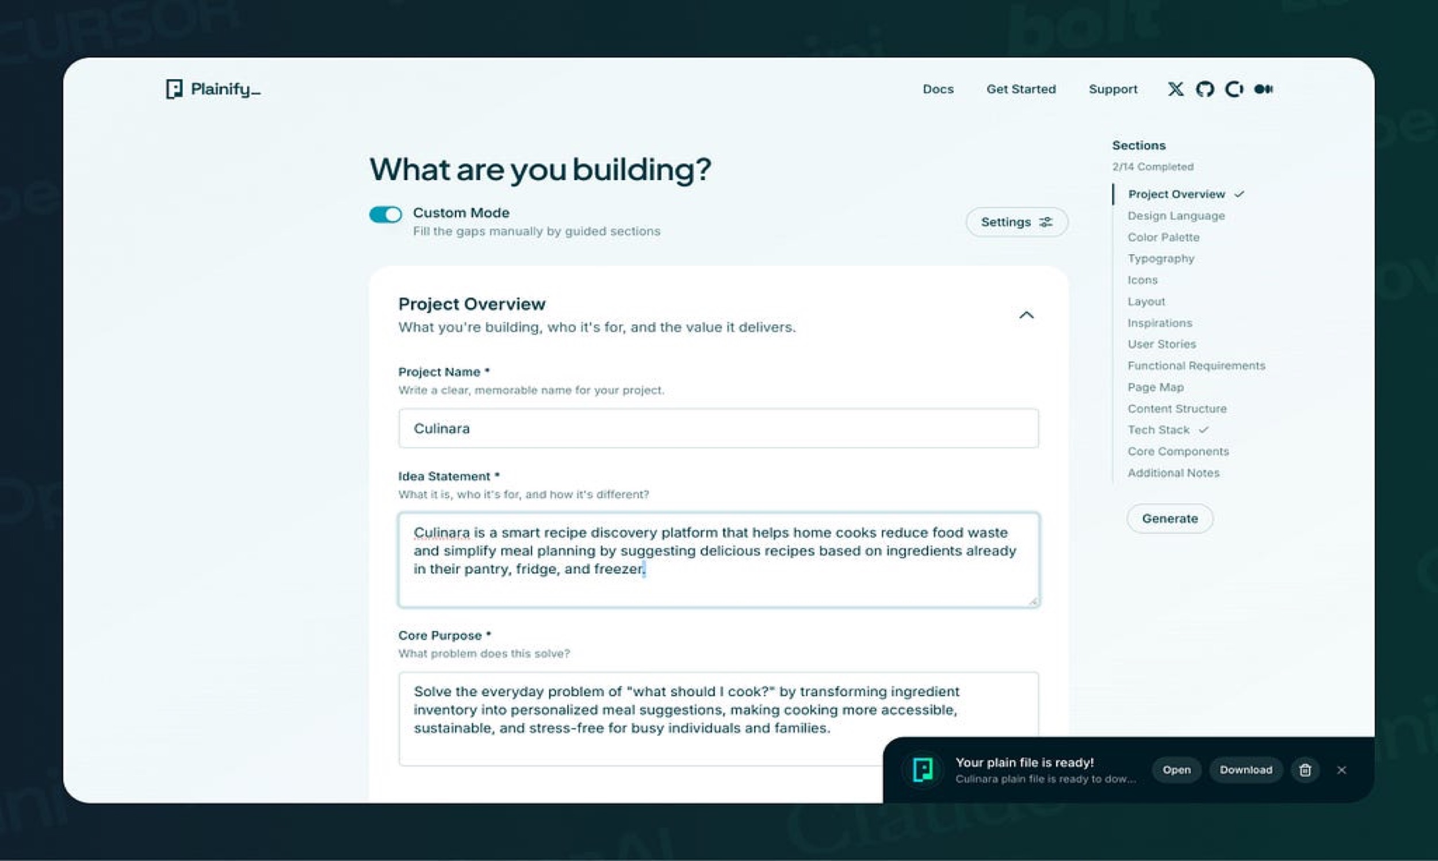
Task: Visit the GitHub repository icon
Action: (1205, 89)
